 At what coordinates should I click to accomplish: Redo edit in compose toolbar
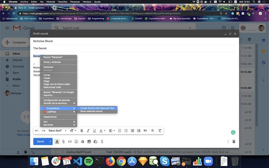point(43,131)
